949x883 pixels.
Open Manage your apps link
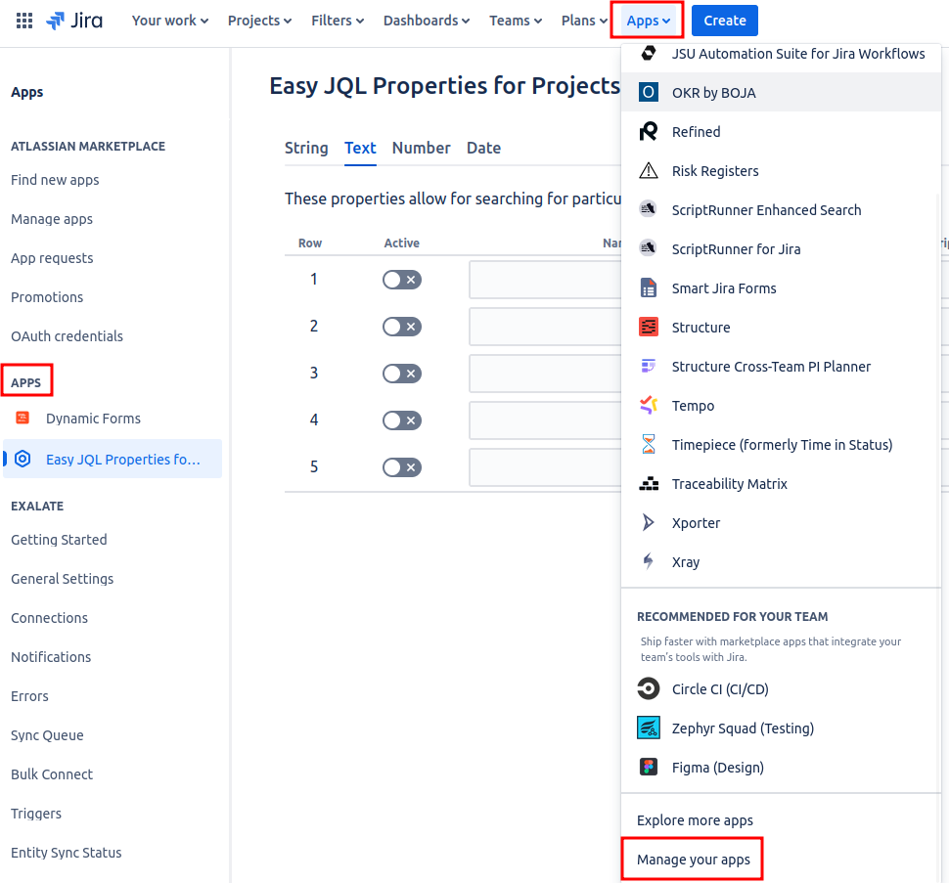693,860
